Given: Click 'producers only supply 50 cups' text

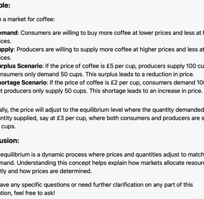Looking at the screenshot, I should click(x=46, y=91).
